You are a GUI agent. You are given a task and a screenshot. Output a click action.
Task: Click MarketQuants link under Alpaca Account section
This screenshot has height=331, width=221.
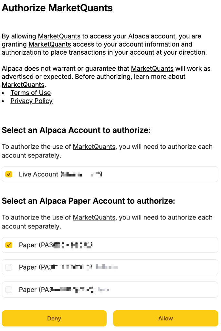point(94,146)
